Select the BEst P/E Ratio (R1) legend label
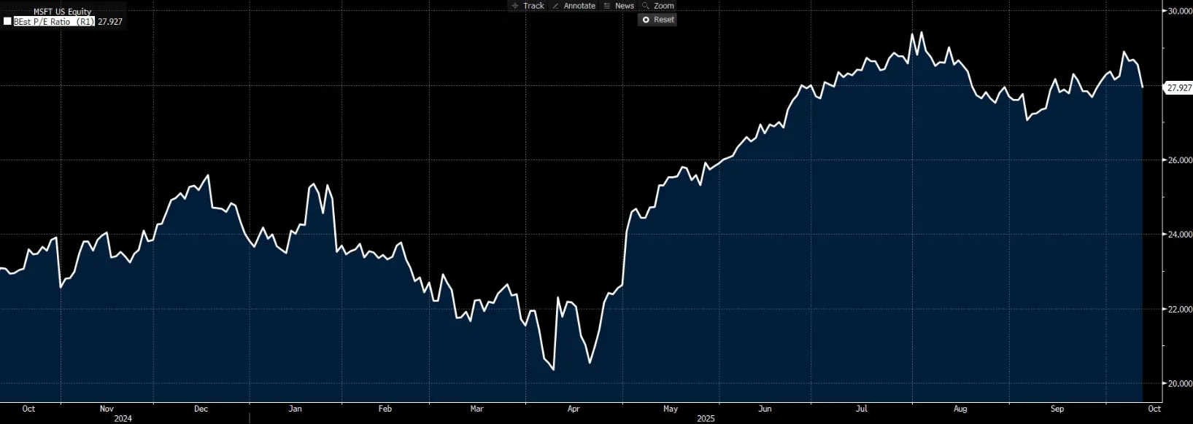Viewport: 1193px width, 424px height. pos(54,22)
